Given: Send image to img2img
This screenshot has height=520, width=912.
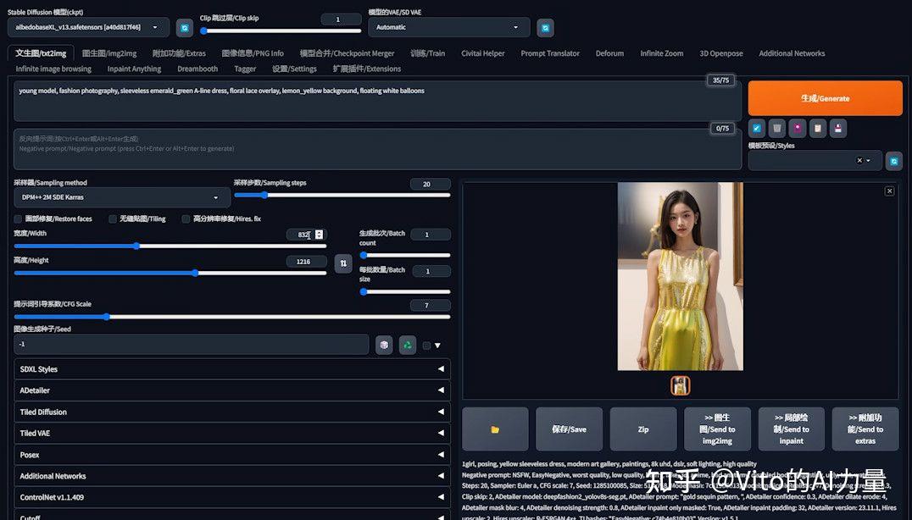Looking at the screenshot, I should click(x=717, y=429).
